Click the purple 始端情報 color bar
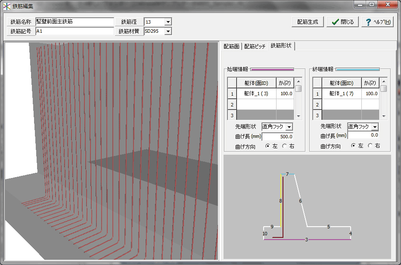Screen dimensions: 401x265 pos(272,69)
